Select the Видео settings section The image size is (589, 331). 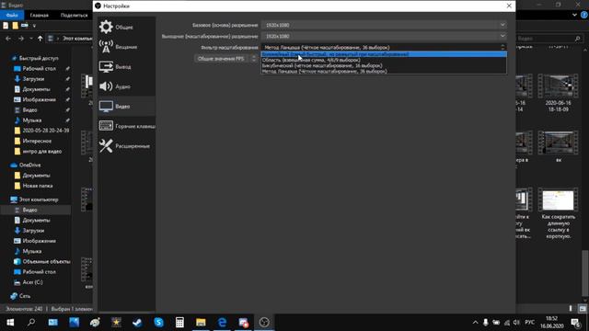pos(127,107)
